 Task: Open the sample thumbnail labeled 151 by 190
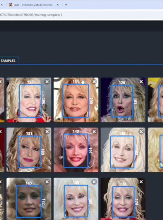[76, 100]
